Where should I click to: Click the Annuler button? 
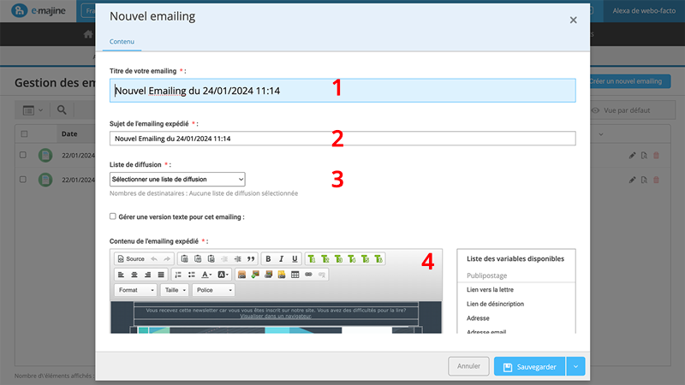click(468, 366)
